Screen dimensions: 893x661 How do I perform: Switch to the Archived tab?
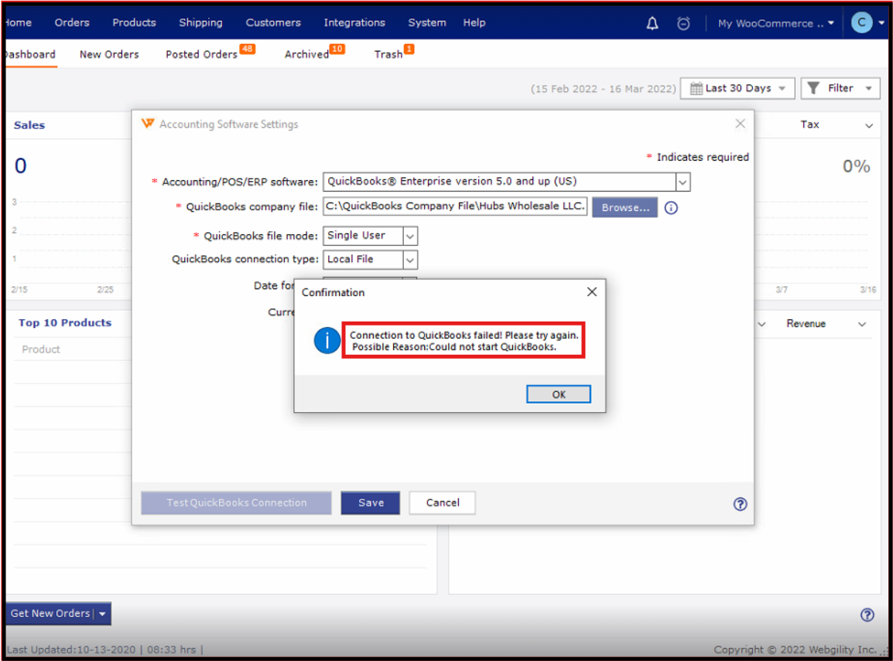click(306, 55)
